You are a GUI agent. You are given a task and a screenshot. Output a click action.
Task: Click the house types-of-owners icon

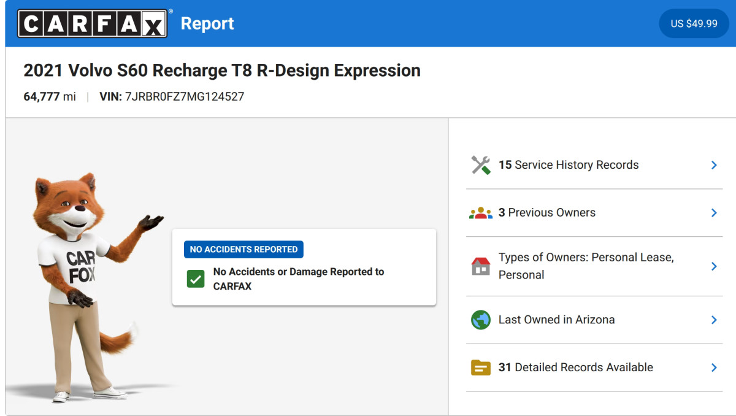click(481, 266)
